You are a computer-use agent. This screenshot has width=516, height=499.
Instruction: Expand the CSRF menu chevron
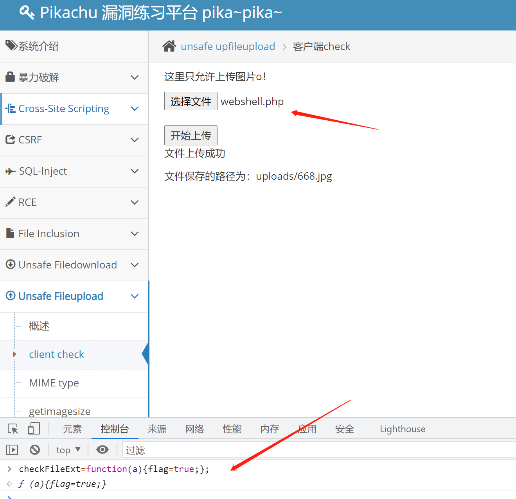pos(135,140)
